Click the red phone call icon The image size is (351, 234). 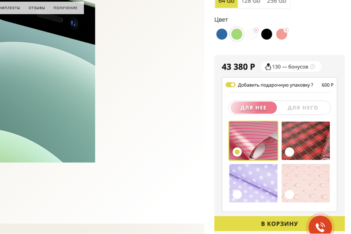[320, 226]
